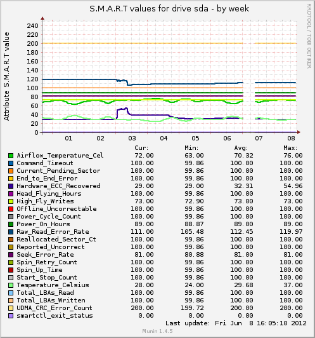
Task: Click the Raw_Read_Error_Rate legend color box
Action: point(11,232)
